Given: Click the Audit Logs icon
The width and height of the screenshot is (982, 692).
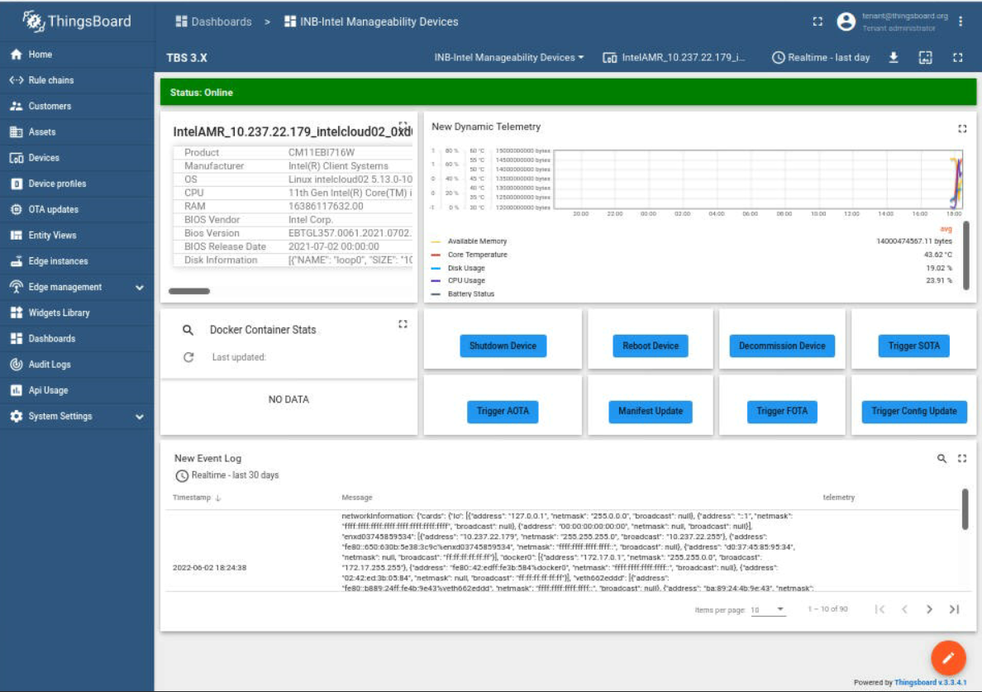Looking at the screenshot, I should (x=17, y=365).
